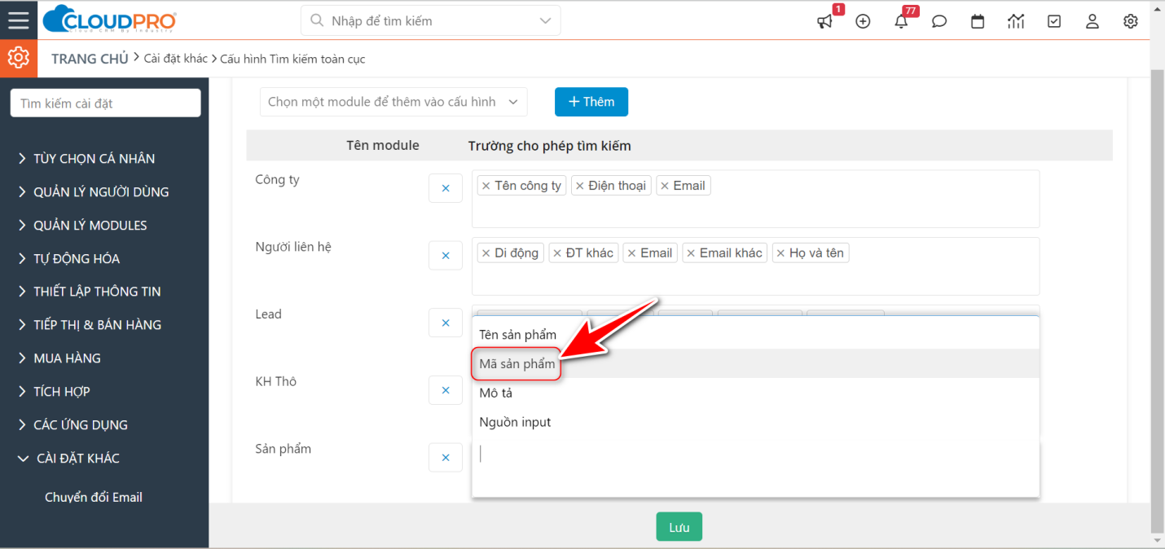Expand TIẾP THỊ & BÁN HÀNG section
1165x549 pixels.
pos(90,325)
